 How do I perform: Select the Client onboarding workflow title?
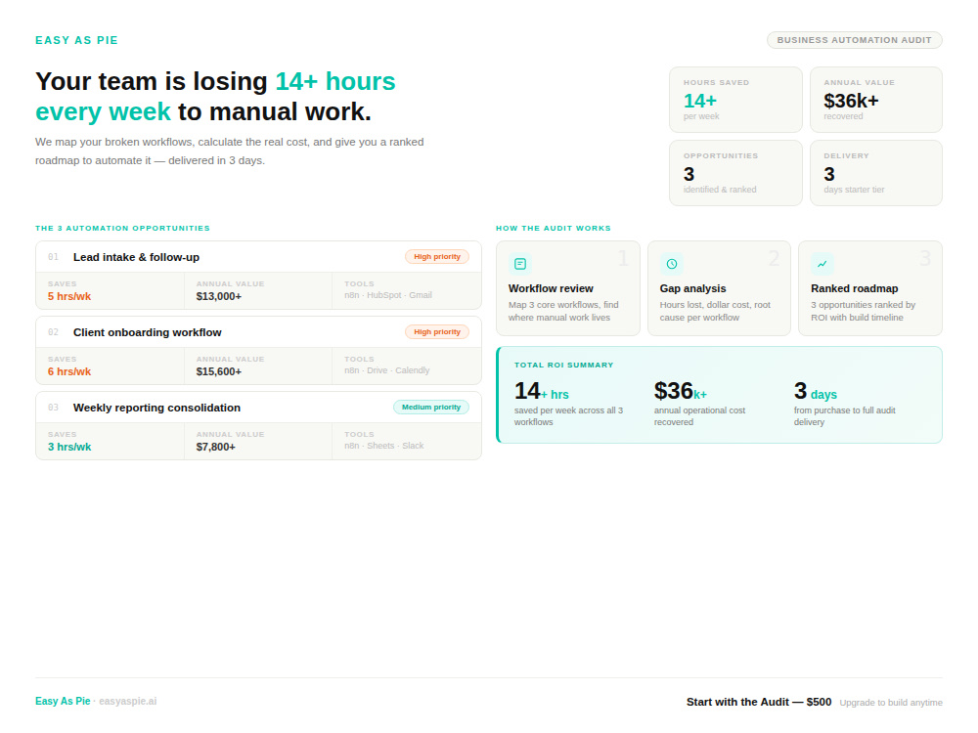[x=148, y=333]
